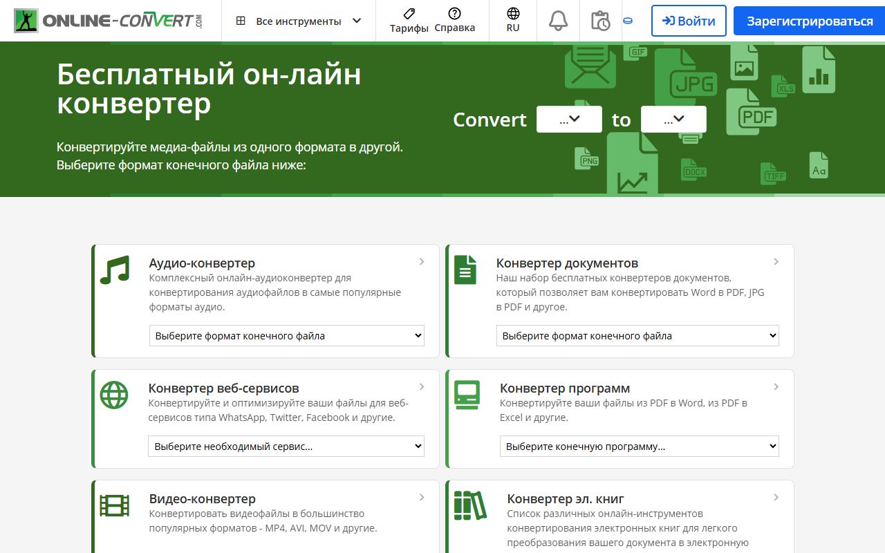
Task: Click the Зарегистрироваться button
Action: 810,21
